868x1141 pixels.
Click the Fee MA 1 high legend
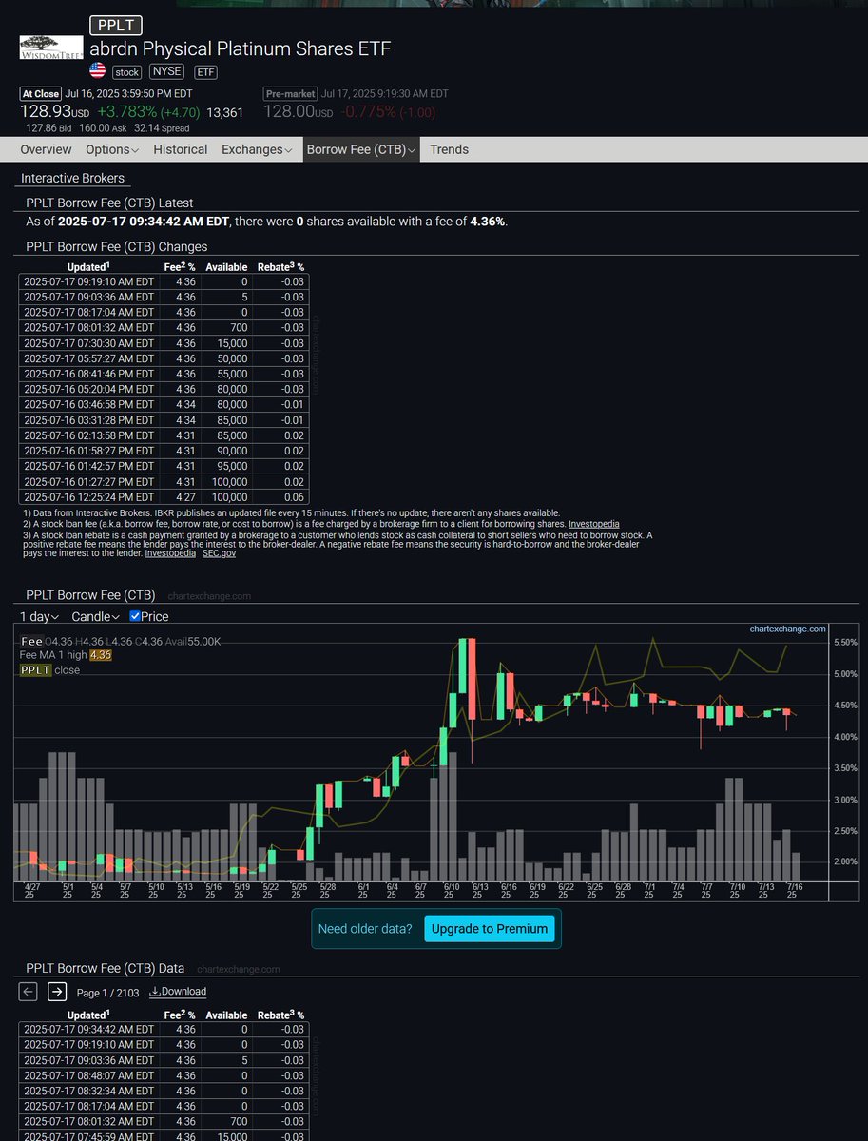[66, 656]
